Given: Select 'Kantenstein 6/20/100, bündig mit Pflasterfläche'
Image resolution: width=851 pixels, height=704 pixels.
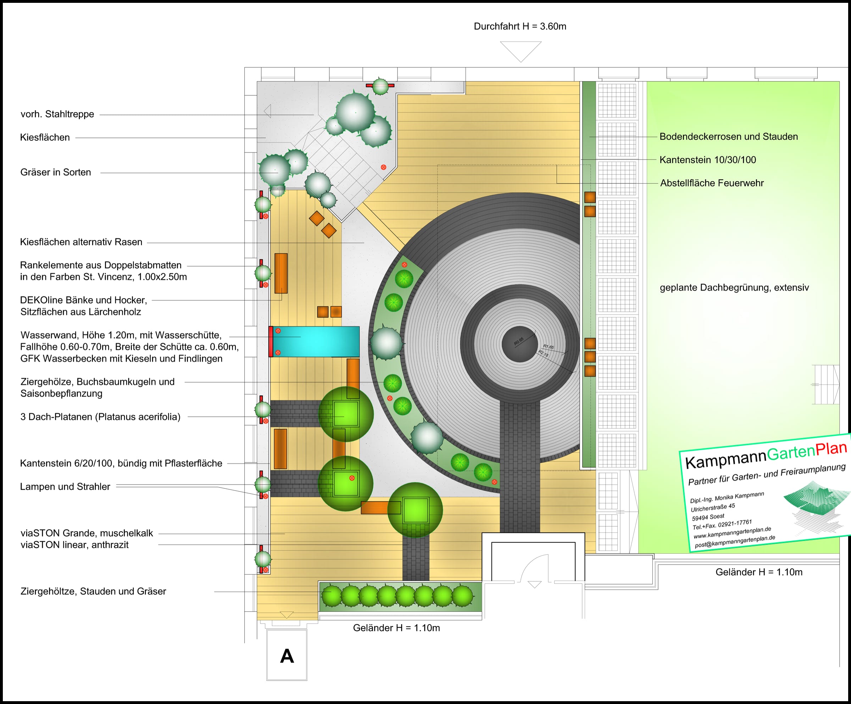Looking at the screenshot, I should click(x=121, y=463).
